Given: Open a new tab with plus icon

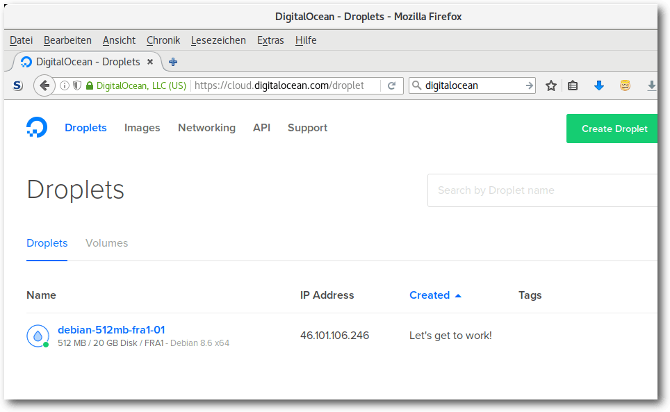Looking at the screenshot, I should (173, 62).
